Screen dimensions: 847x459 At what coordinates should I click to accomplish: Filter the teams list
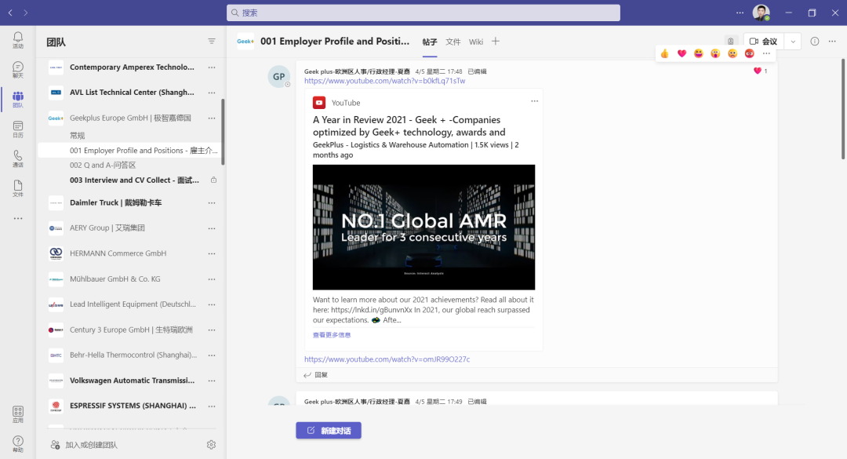[x=212, y=41]
